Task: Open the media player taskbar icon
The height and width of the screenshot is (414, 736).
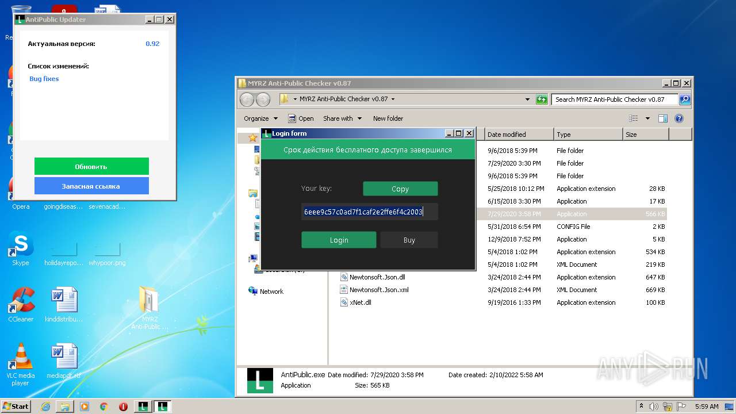Action: 85,407
